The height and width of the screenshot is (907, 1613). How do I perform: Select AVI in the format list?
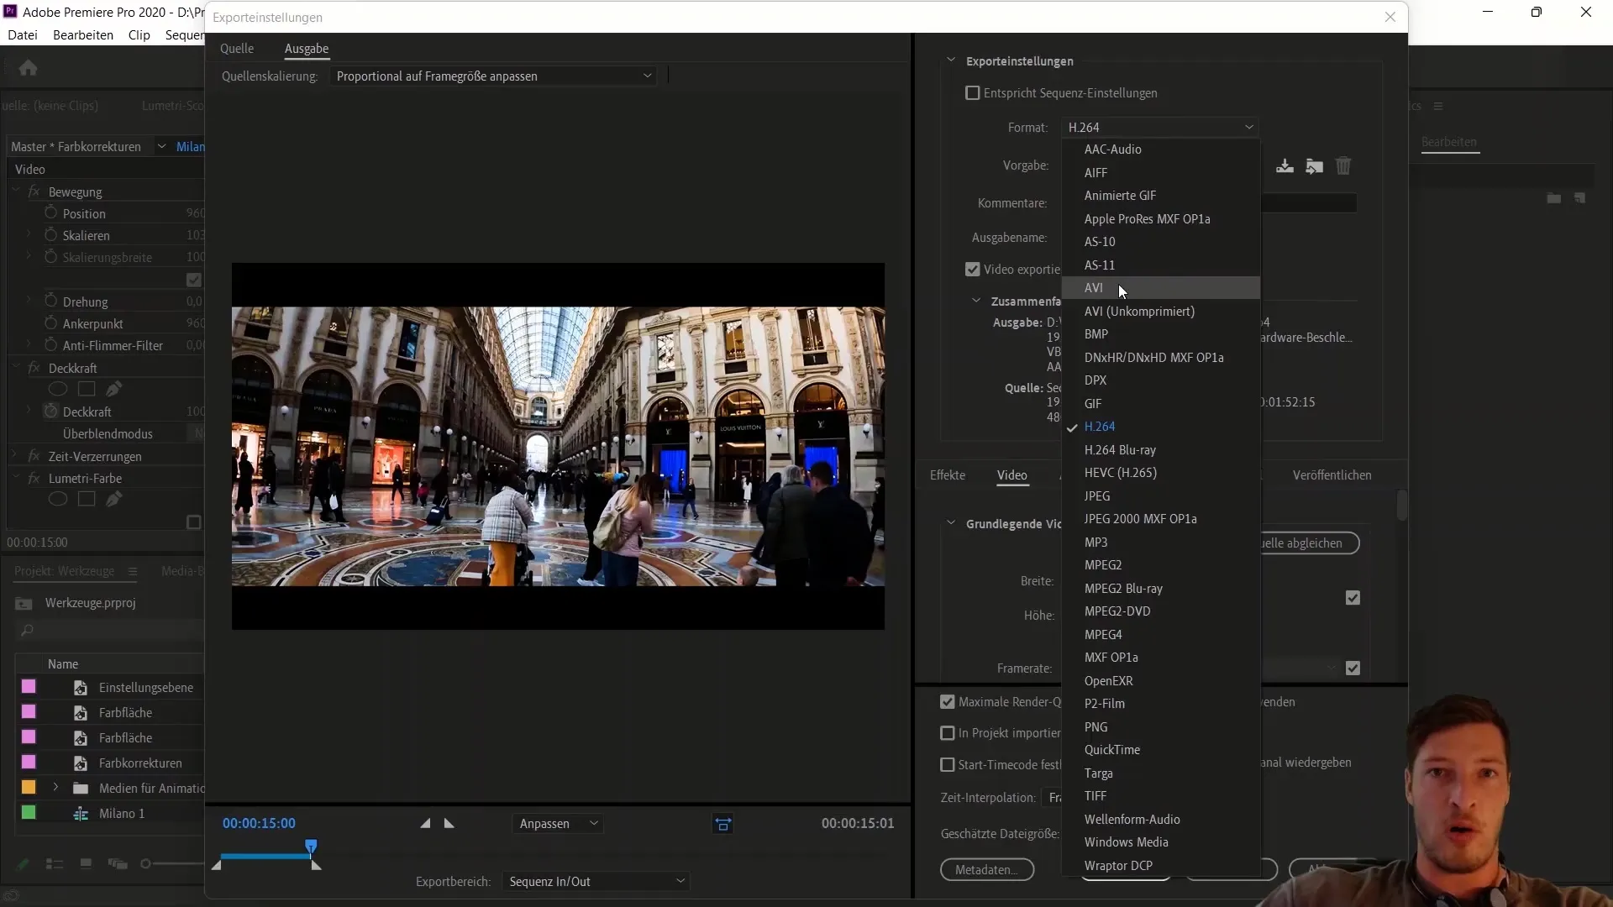(1161, 288)
